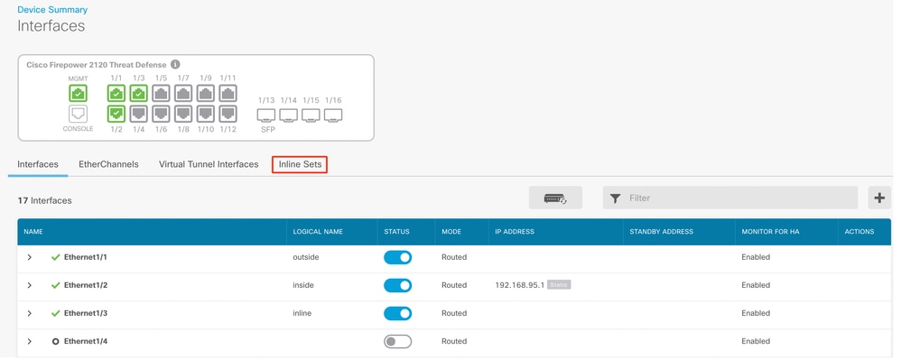The height and width of the screenshot is (360, 901).
Task: Select port 1/12 in device diagram
Action: click(228, 114)
